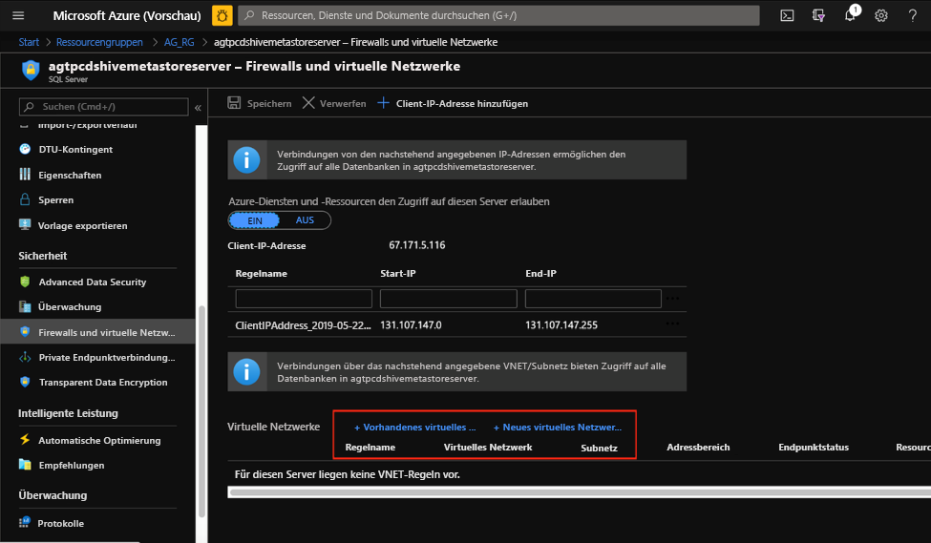Focus the sidebar Suchen field

(x=104, y=107)
